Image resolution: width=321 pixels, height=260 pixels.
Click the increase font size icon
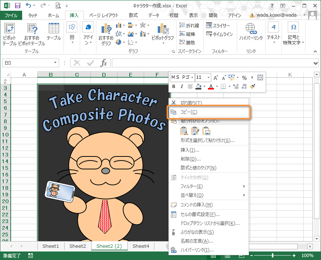click(215, 77)
